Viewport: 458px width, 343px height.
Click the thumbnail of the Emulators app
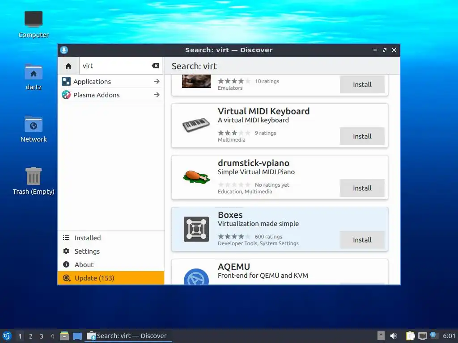[x=196, y=81]
